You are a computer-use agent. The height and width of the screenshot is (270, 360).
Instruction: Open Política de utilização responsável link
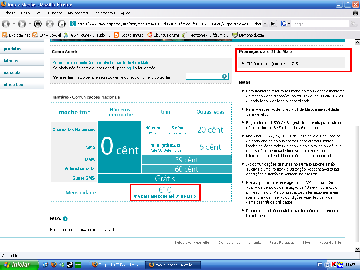pos(82,229)
